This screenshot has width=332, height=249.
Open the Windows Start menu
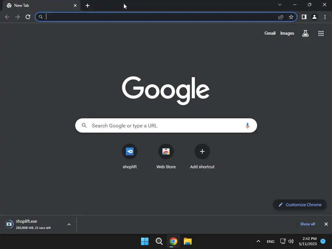pos(145,241)
